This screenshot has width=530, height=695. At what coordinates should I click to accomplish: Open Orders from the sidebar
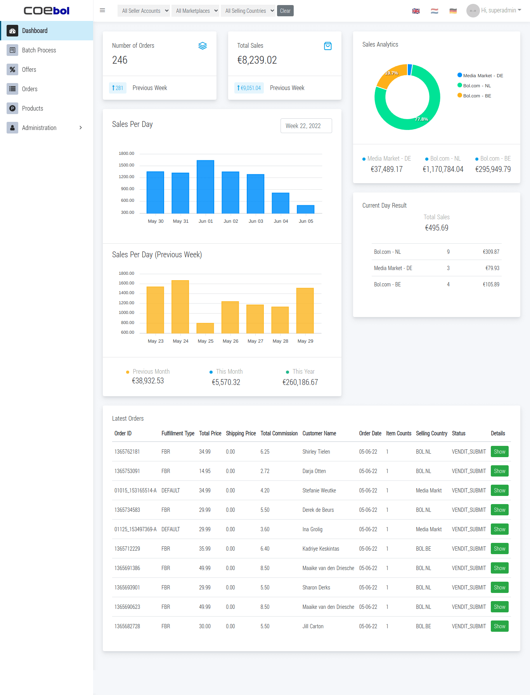pyautogui.click(x=47, y=89)
